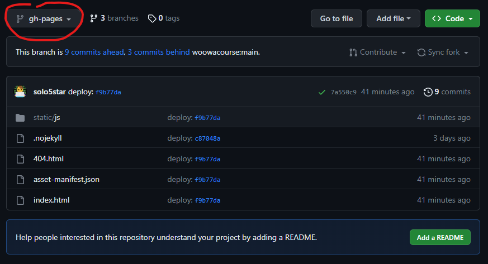Open commit f9b77da in 404.html row
Viewport: 488px width, 264px height.
click(x=207, y=159)
